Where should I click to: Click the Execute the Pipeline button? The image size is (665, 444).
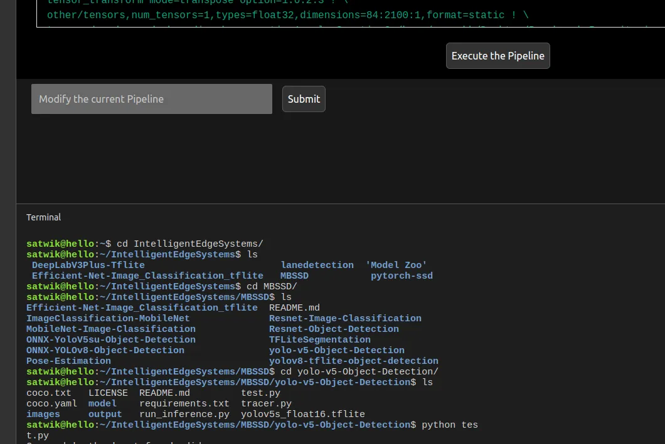(x=498, y=56)
